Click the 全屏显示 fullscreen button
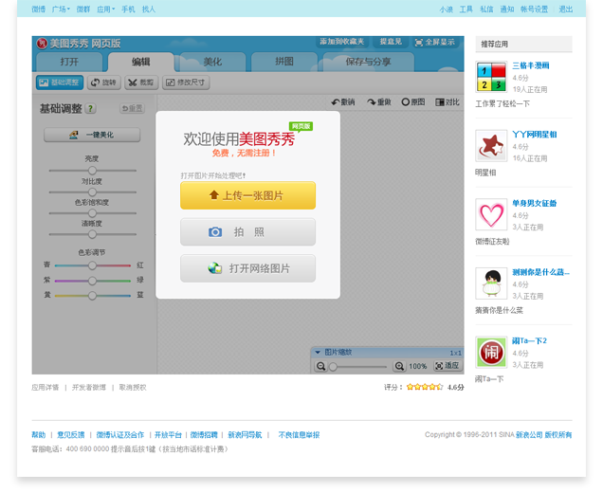 pyautogui.click(x=435, y=42)
